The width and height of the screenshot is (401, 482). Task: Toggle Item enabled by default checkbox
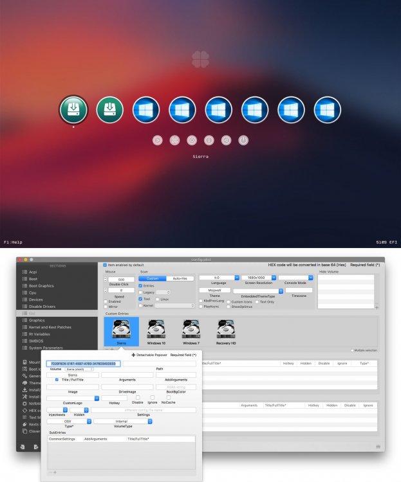pyautogui.click(x=105, y=265)
